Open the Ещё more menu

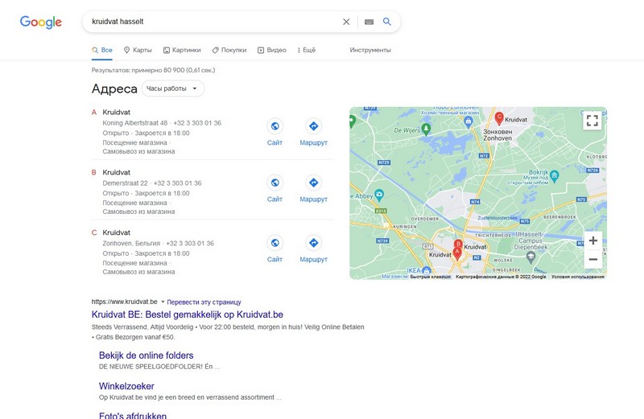(x=307, y=50)
